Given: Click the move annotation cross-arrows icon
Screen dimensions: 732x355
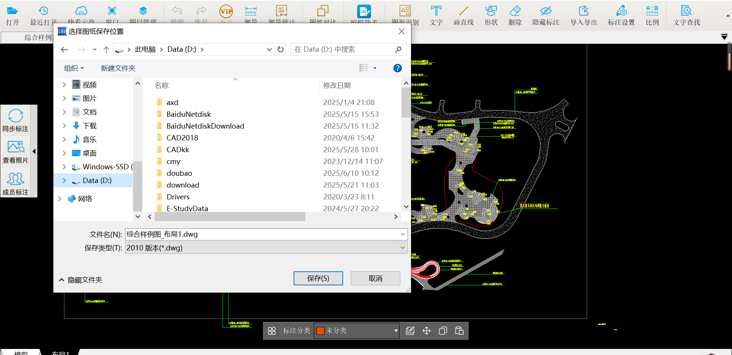Looking at the screenshot, I should 427,331.
